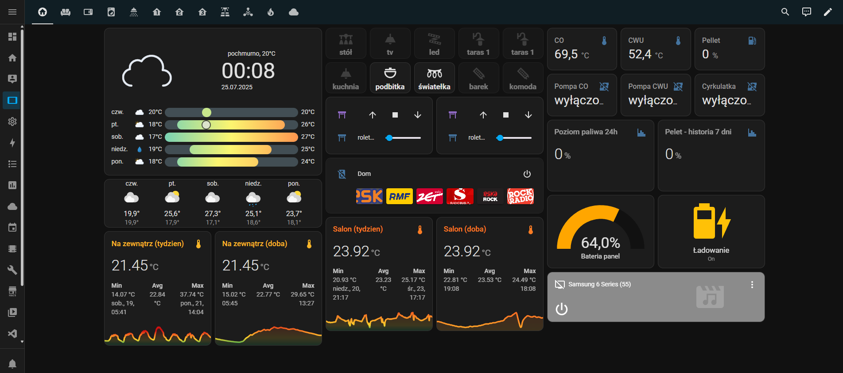Viewport: 843px width, 373px height.
Task: Click the RMF radio station logo
Action: tap(399, 196)
